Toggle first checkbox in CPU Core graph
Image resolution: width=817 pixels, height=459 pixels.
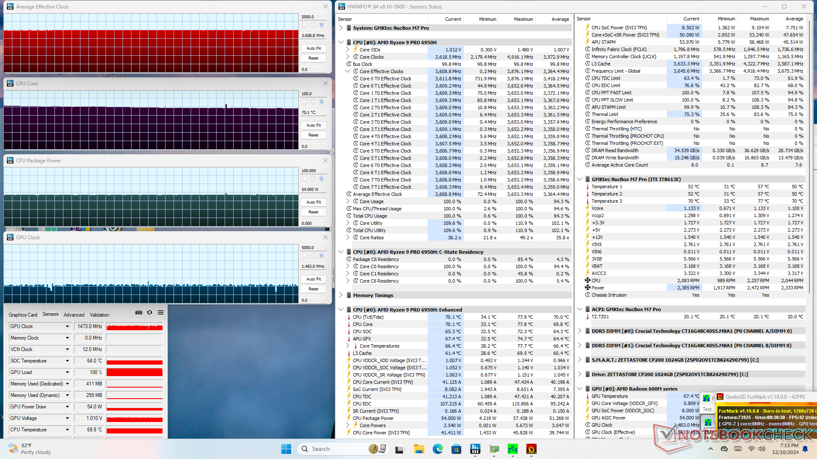tap(304, 102)
